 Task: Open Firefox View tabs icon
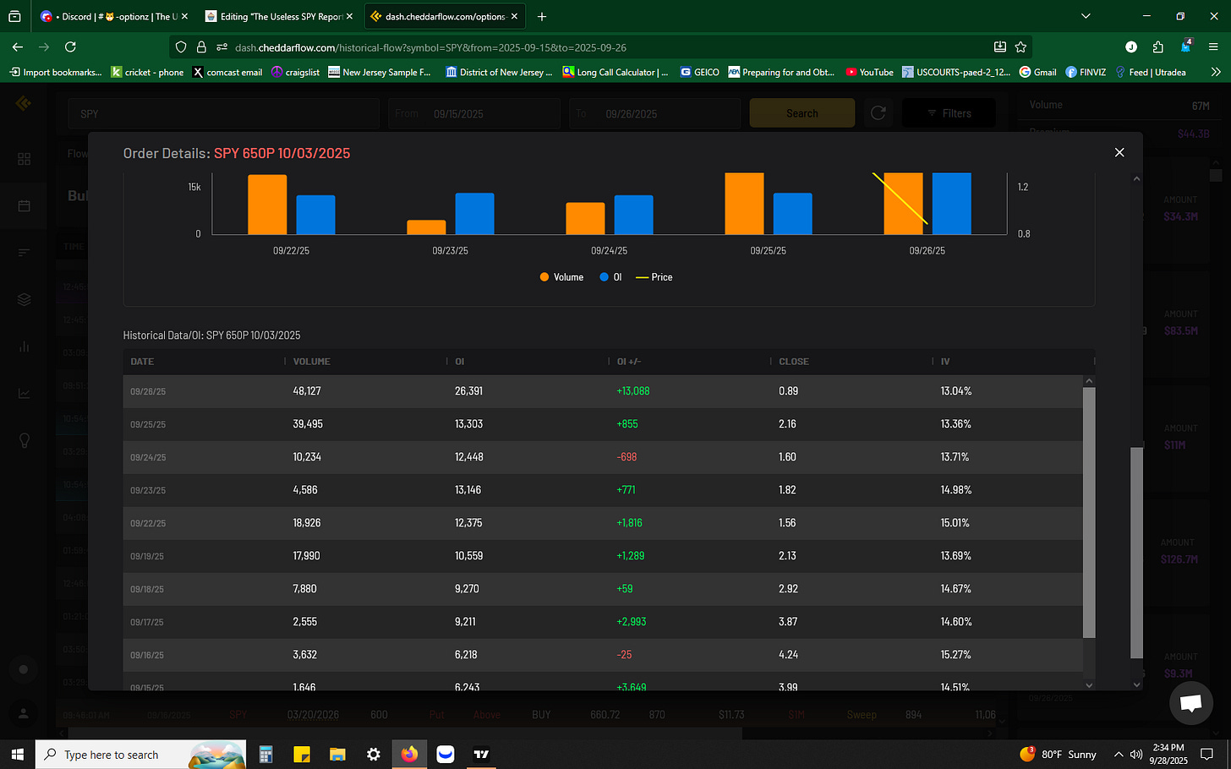pyautogui.click(x=14, y=16)
